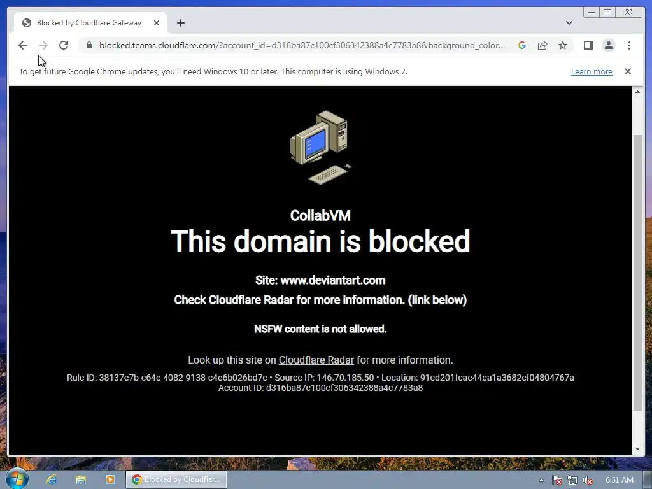Toggle the Chrome side panel
The height and width of the screenshot is (489, 652).
click(x=588, y=45)
